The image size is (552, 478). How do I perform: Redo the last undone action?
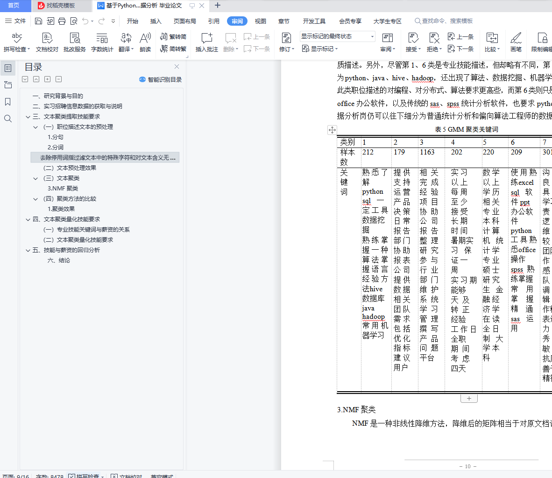(101, 21)
